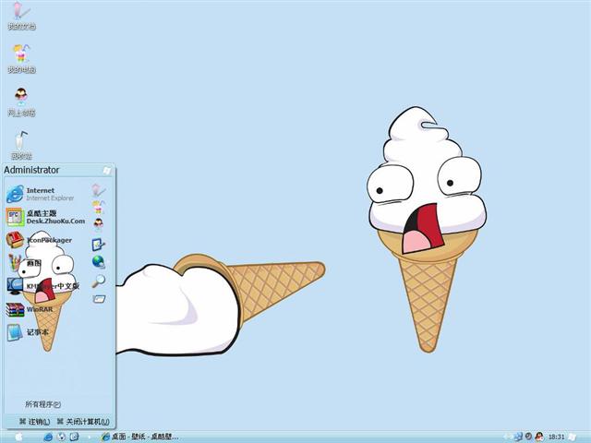Expand 所有程序 all programs
Image resolution: width=591 pixels, height=443 pixels.
pyautogui.click(x=42, y=404)
